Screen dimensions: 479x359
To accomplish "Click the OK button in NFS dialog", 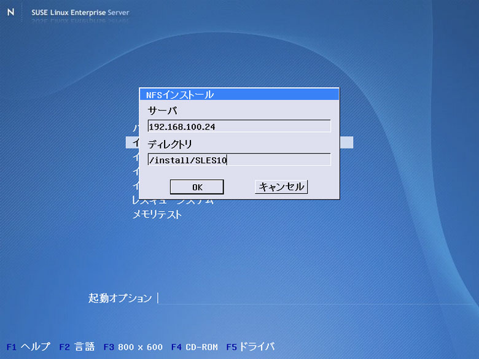I will [197, 187].
